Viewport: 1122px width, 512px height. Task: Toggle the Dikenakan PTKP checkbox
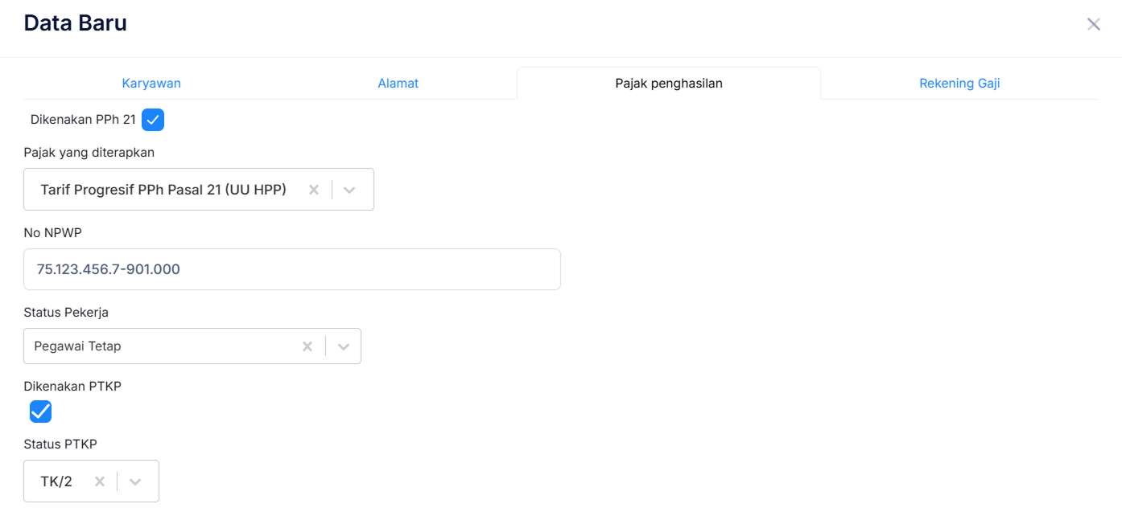[x=41, y=412]
